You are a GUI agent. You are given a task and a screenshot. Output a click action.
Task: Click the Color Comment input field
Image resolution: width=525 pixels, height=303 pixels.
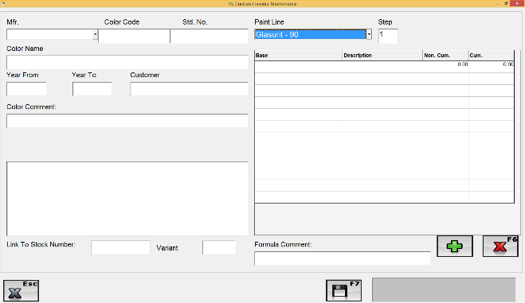[x=127, y=121]
